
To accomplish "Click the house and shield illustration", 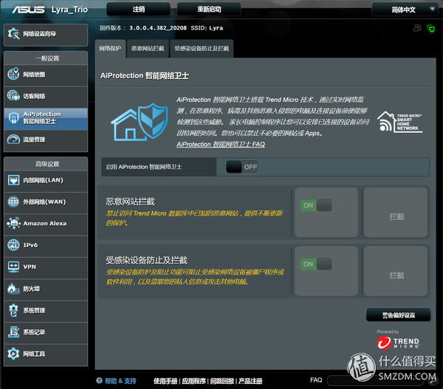I will pyautogui.click(x=140, y=122).
